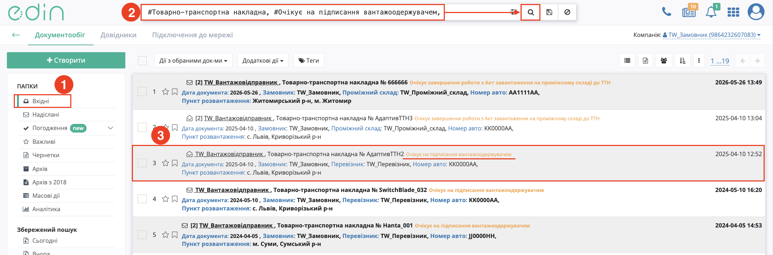Check the box for document SwitchBlade_032
Screen dimensions: 773x255
pyautogui.click(x=142, y=199)
